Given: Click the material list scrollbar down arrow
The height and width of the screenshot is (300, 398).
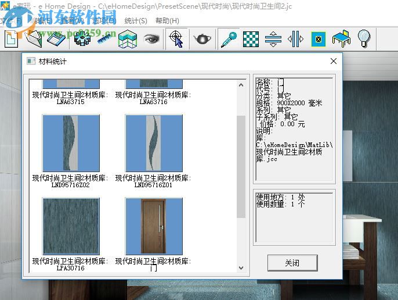Looking at the screenshot, I should 241,268.
